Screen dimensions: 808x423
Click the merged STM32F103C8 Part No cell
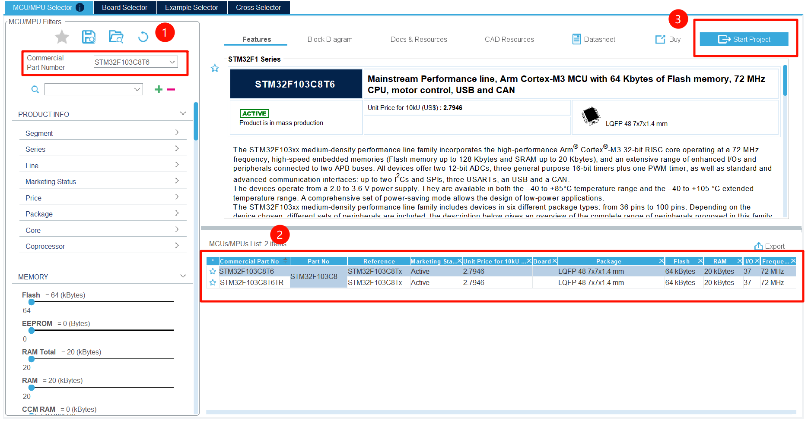tap(318, 277)
